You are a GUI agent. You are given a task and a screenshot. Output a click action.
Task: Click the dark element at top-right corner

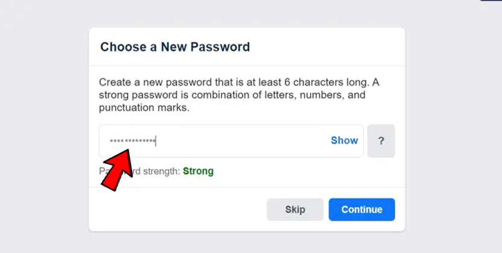491,1
